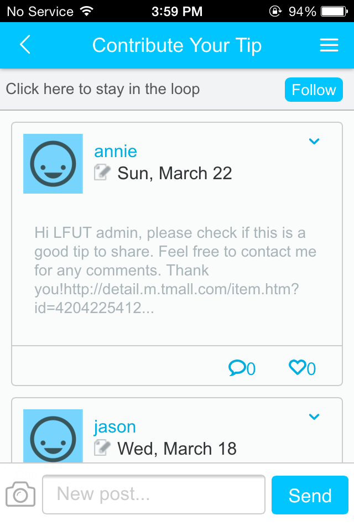Open the hamburger menu
The width and height of the screenshot is (354, 531).
tap(329, 45)
